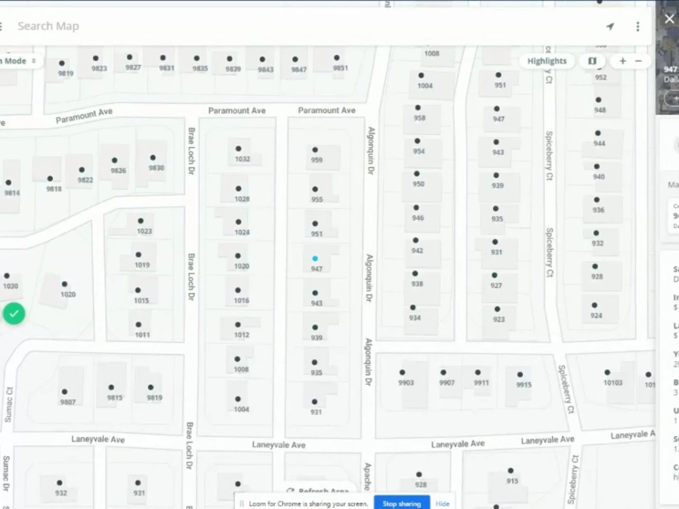Select the property pin labeled 1015
The image size is (679, 509).
click(x=138, y=290)
